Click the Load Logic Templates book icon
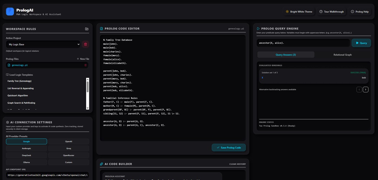This screenshot has height=180, width=378. pyautogui.click(x=7, y=75)
